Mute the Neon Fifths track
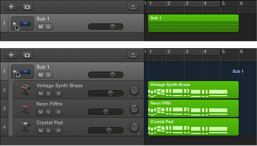The image size is (257, 146). (x=41, y=112)
